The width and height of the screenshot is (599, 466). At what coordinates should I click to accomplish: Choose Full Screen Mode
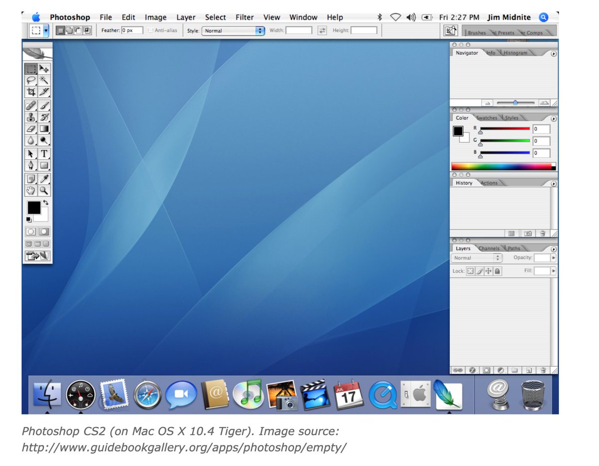tap(46, 244)
